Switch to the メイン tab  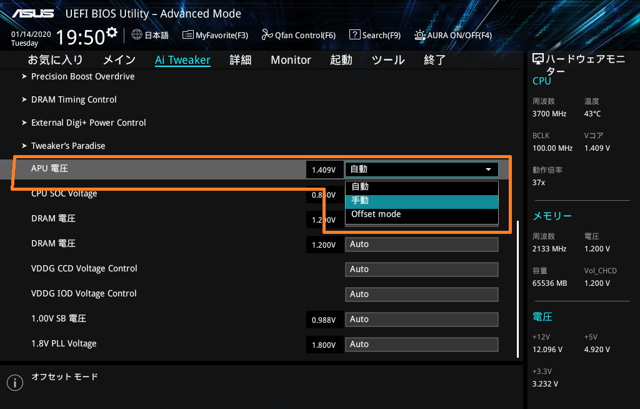point(119,60)
